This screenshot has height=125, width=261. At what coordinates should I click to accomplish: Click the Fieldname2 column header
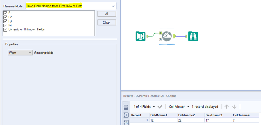tap(191, 115)
